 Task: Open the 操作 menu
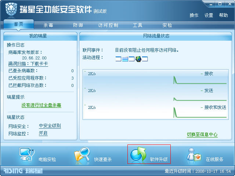click(194, 15)
